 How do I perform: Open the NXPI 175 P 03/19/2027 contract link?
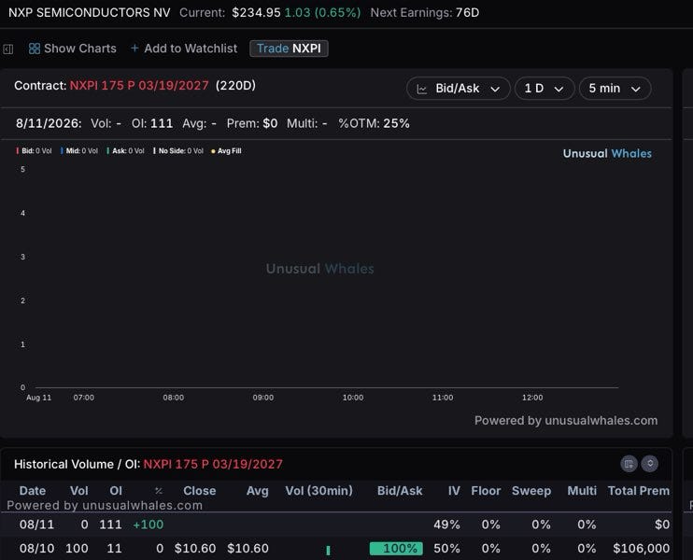tap(139, 85)
